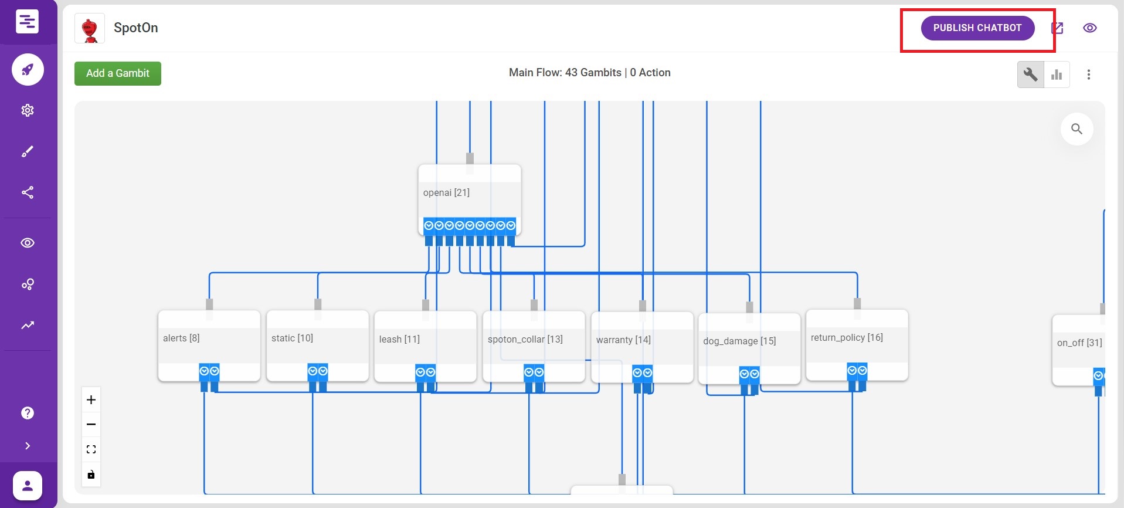Select the wrench build mode
Screen dimensions: 1124x508
tap(1030, 74)
